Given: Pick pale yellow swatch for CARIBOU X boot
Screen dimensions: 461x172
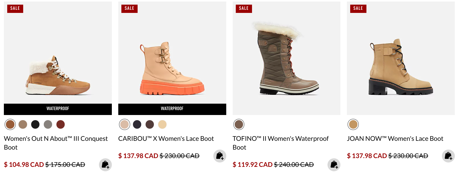Looking at the screenshot, I should [162, 124].
